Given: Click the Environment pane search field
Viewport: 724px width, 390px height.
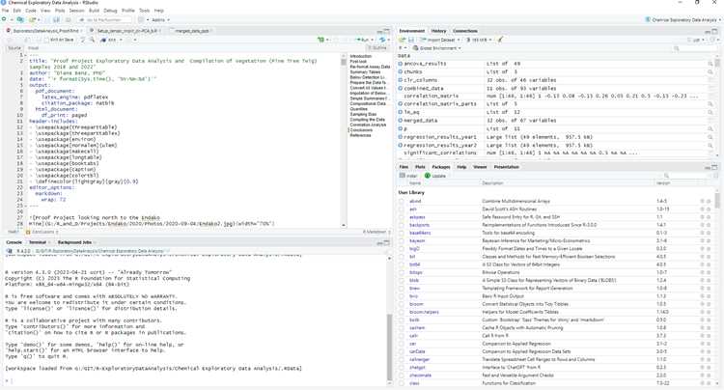Looking at the screenshot, I should pos(695,48).
